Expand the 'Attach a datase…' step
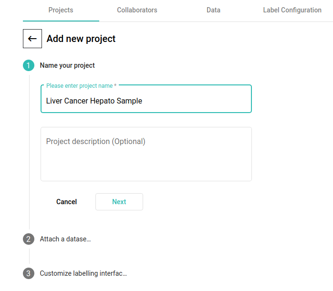 pyautogui.click(x=65, y=239)
